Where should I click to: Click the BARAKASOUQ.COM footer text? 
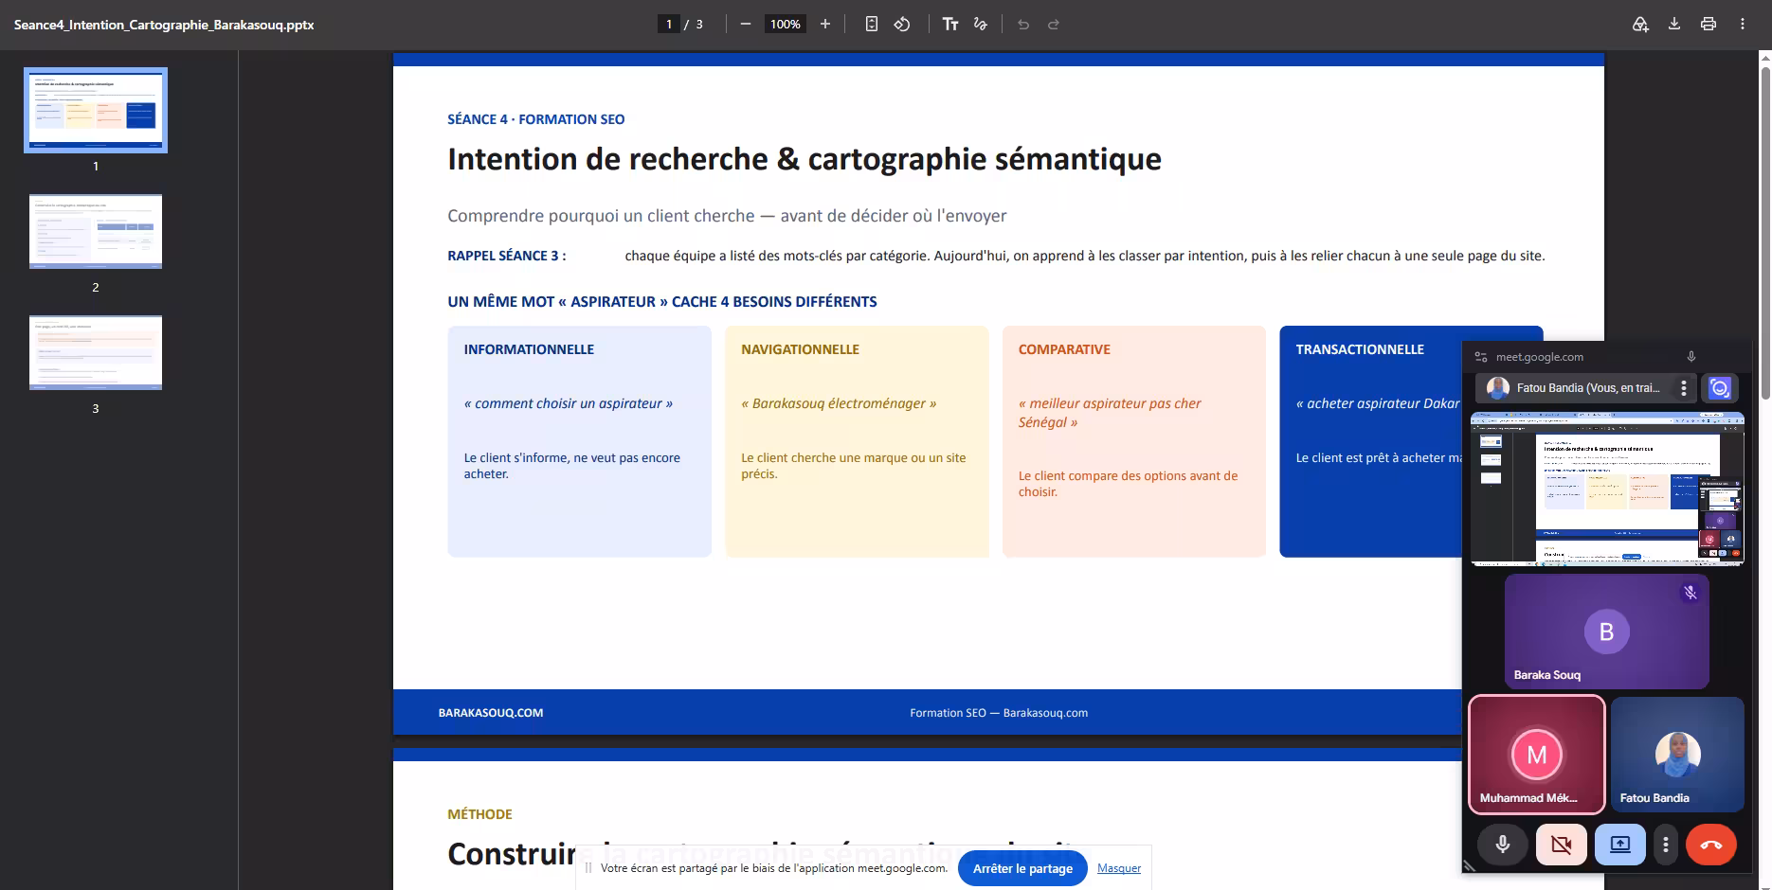coord(491,713)
